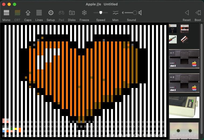Image resolution: width=204 pixels, height=140 pixels.
Task: Click the yellow minimize window button
Action: coord(9,4)
